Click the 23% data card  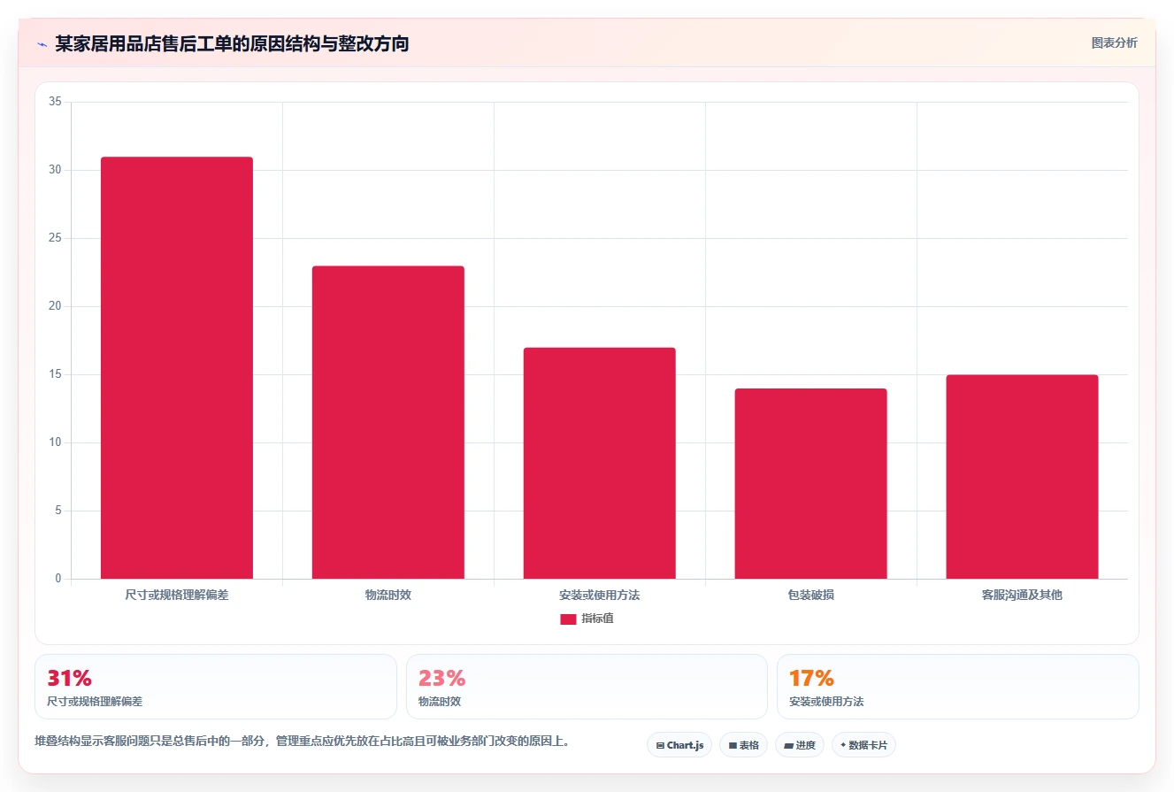click(x=587, y=687)
